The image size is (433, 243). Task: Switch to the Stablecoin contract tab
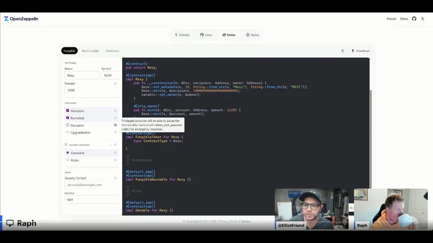[x=112, y=51]
